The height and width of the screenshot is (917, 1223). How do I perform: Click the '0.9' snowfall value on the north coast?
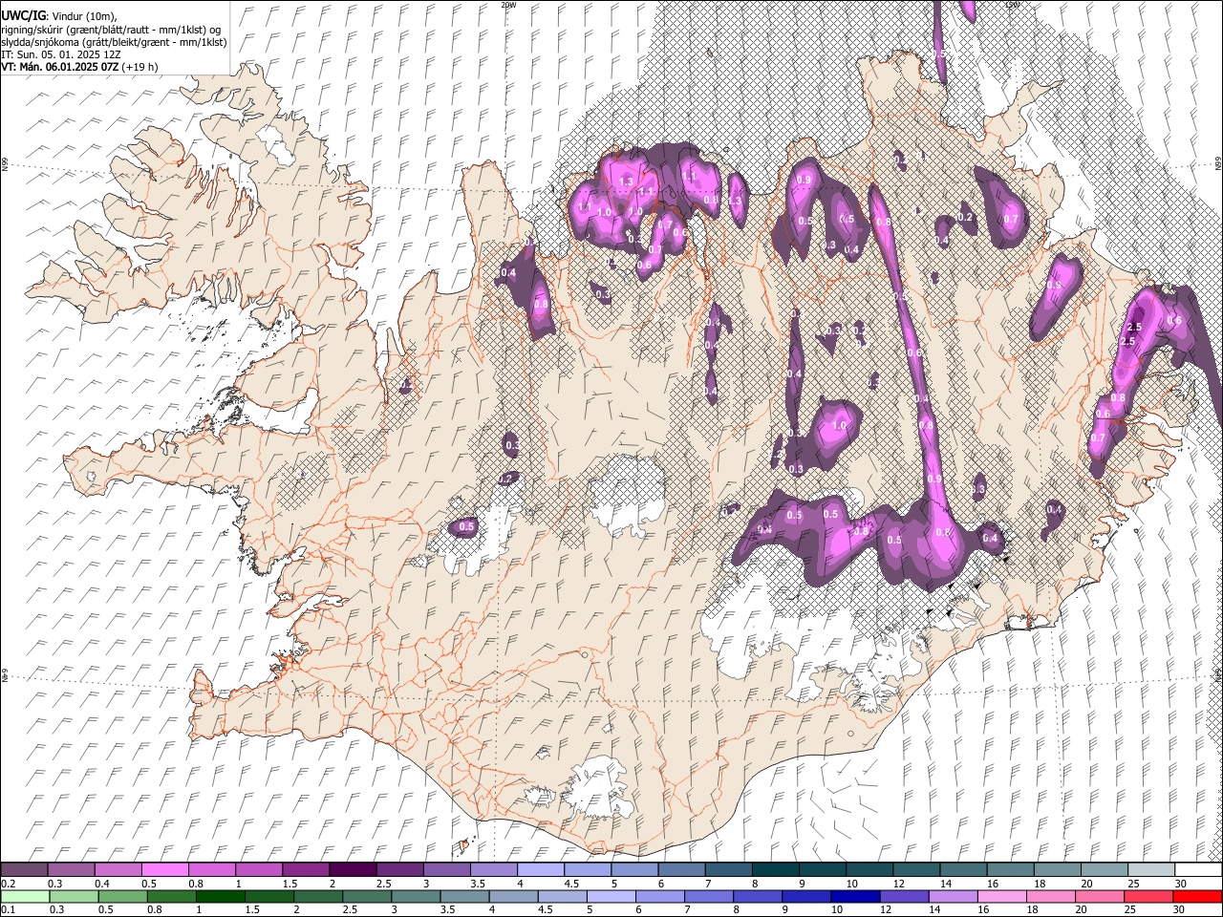[804, 180]
